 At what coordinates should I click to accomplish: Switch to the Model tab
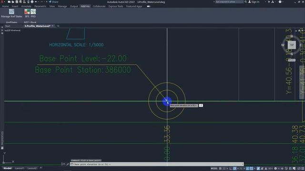pyautogui.click(x=8, y=168)
